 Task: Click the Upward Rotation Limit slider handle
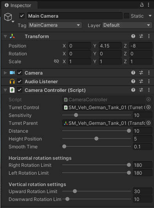(75, 191)
